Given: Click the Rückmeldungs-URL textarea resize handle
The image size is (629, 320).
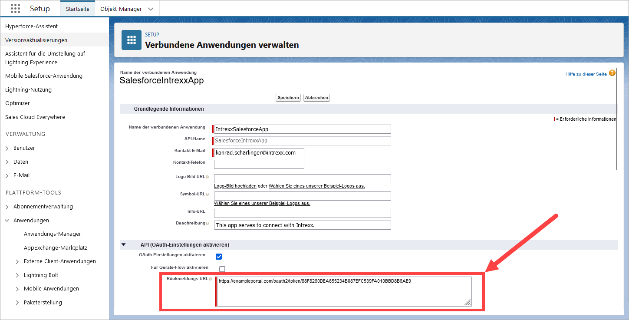Looking at the screenshot, I should (468, 303).
